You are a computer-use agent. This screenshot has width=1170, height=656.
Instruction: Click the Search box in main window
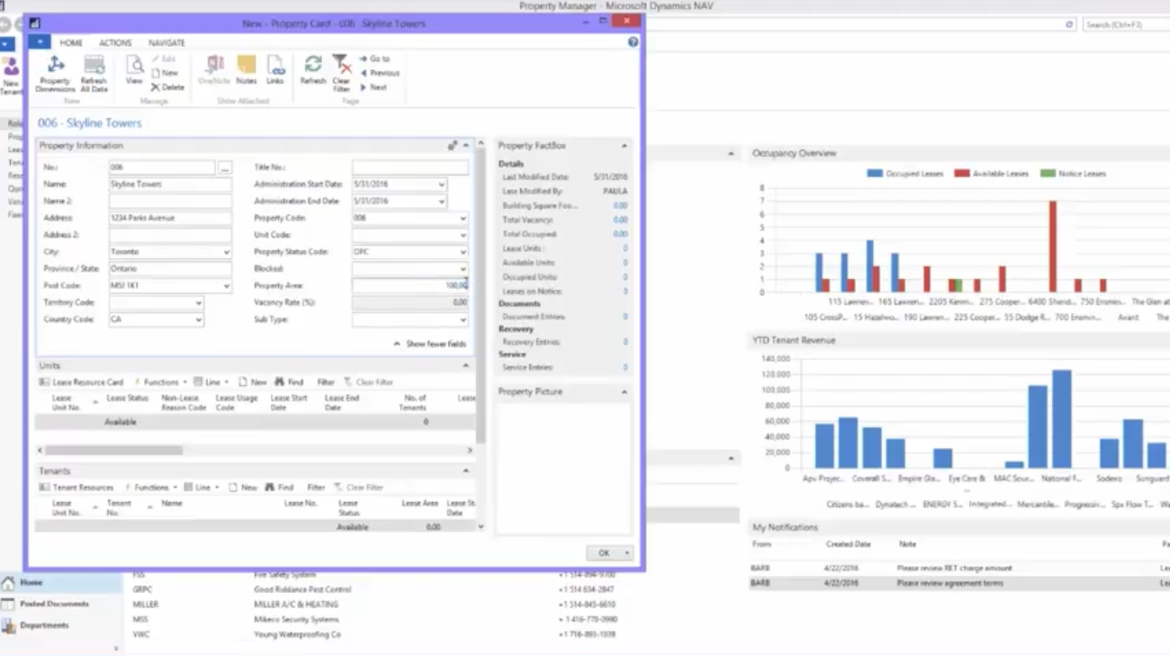tap(1125, 24)
